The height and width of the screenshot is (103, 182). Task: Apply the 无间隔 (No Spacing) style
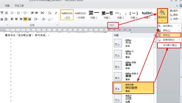click(80, 15)
